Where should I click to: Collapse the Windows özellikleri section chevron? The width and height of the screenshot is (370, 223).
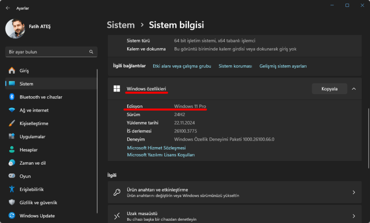(354, 89)
